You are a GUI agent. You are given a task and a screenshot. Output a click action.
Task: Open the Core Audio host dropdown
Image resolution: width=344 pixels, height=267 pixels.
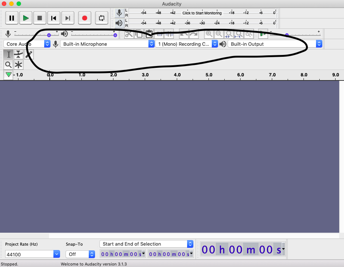(x=27, y=44)
